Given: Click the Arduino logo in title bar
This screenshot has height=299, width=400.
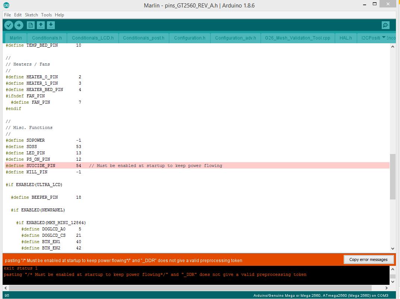Looking at the screenshot, I should pos(6,5).
